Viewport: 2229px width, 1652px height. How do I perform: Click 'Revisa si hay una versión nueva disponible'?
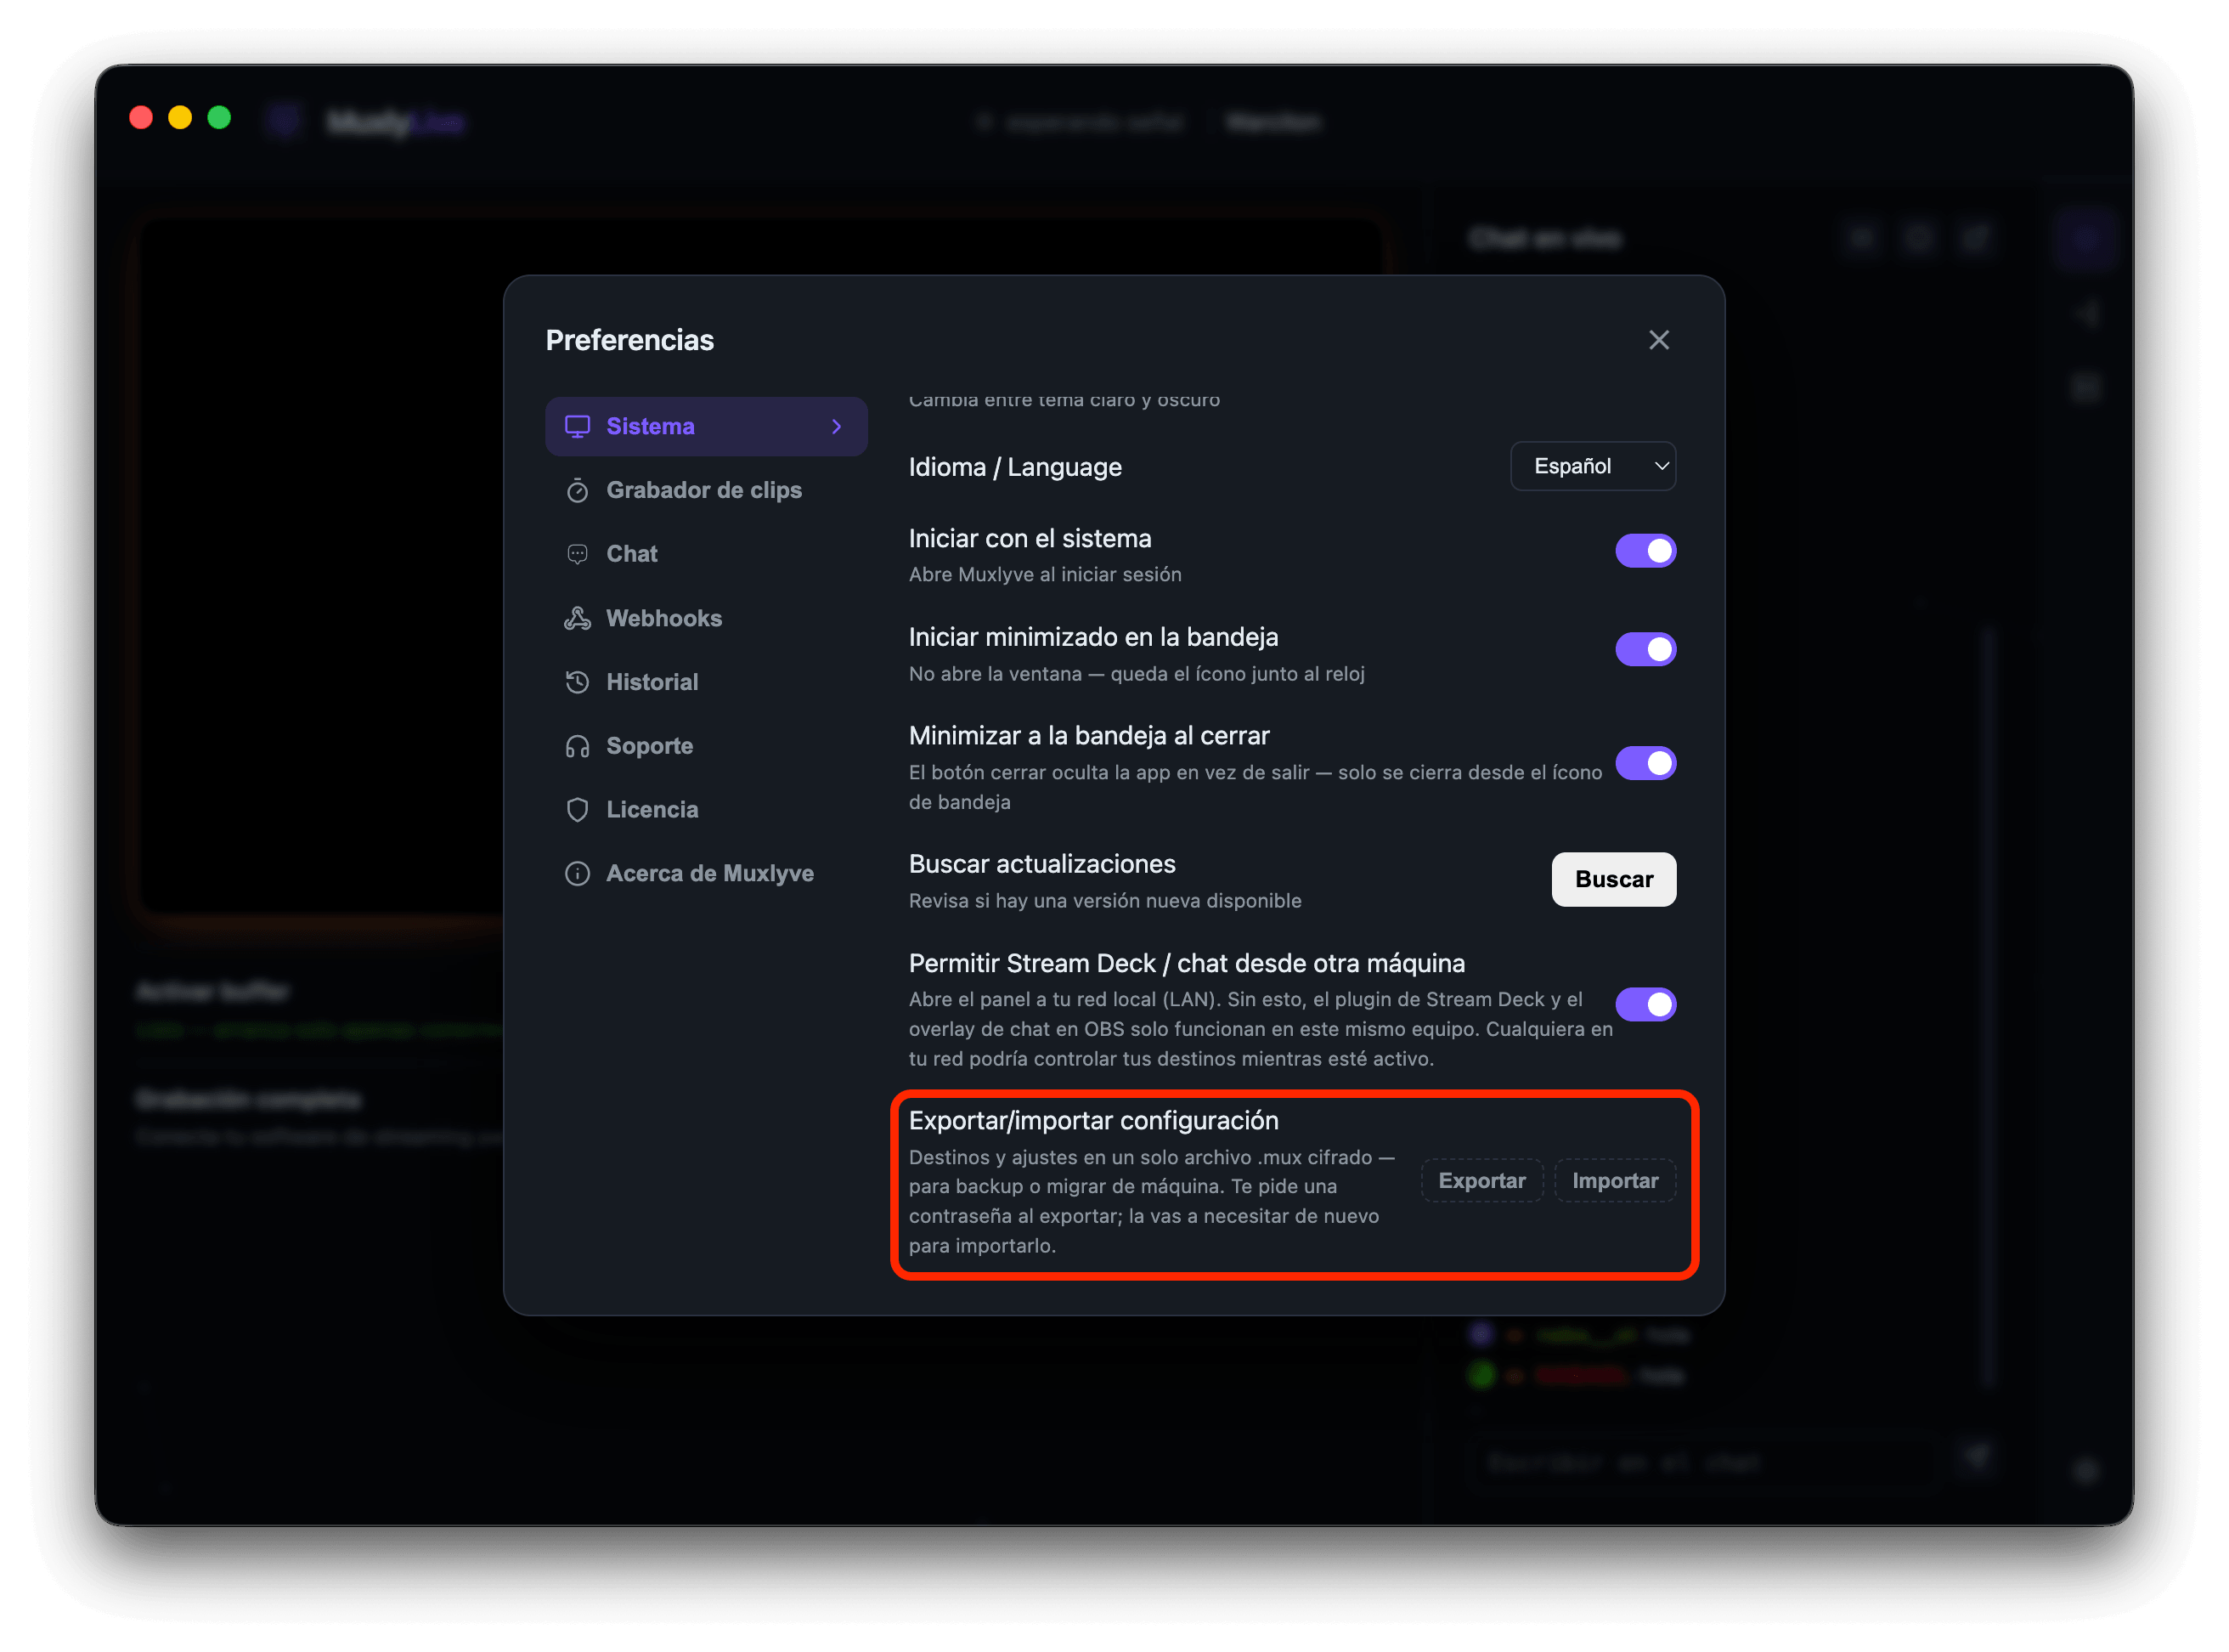(x=1105, y=901)
